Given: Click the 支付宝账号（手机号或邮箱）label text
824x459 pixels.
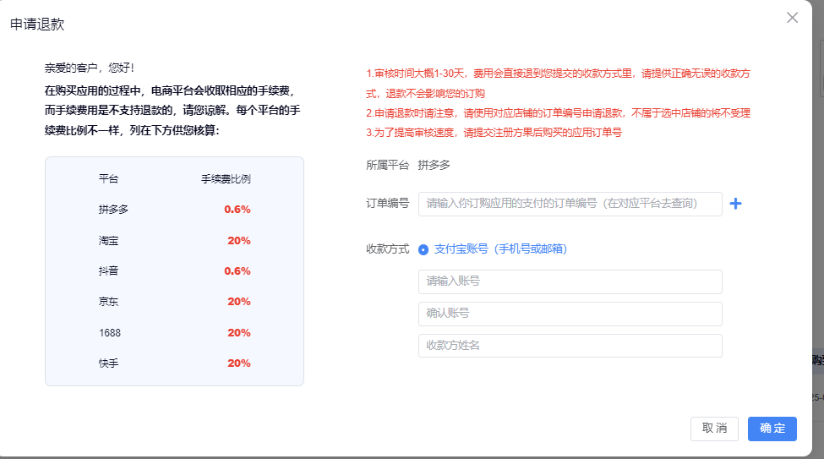Looking at the screenshot, I should [500, 249].
